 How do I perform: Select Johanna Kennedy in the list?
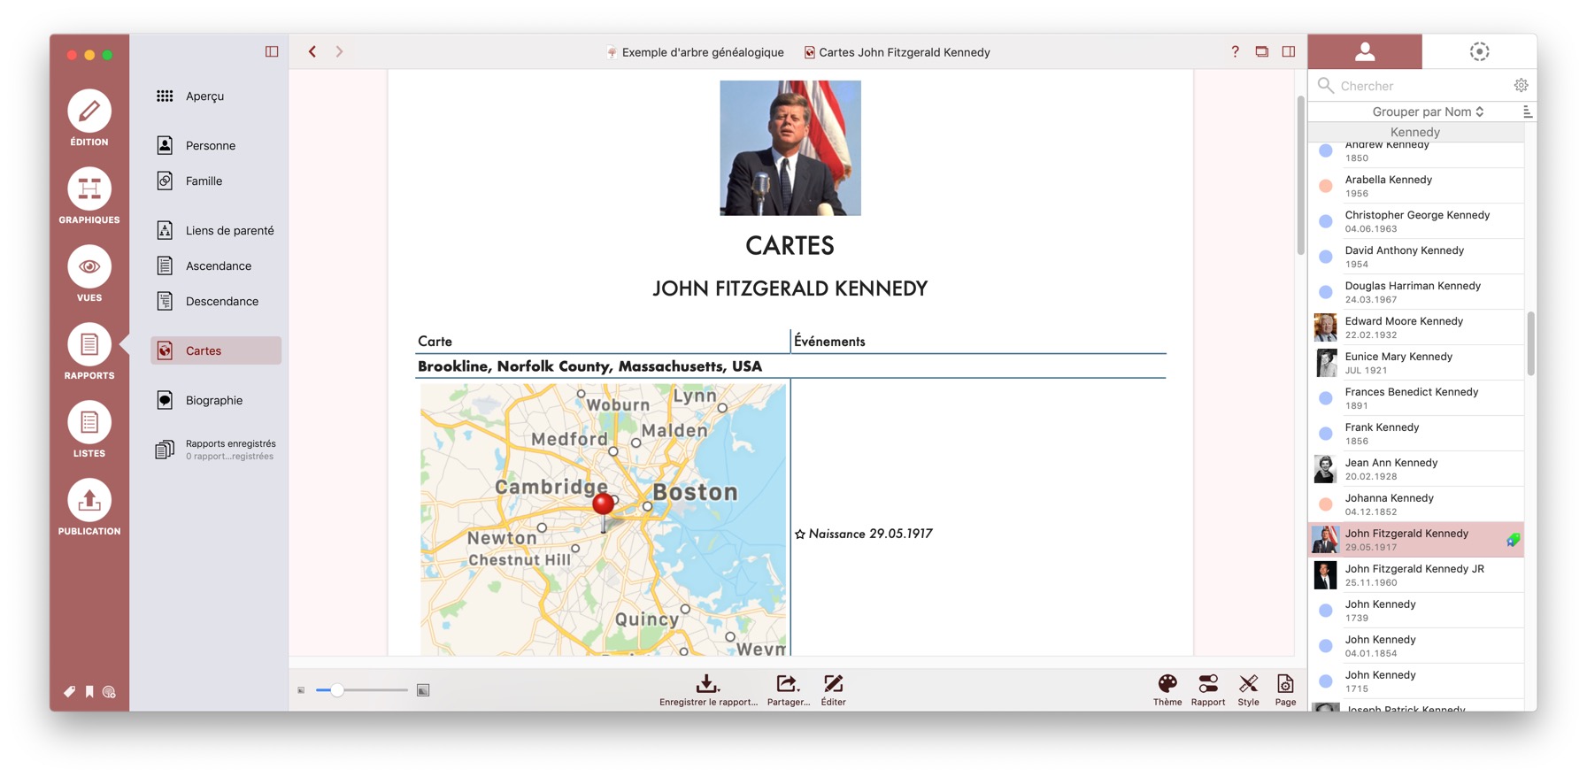click(1416, 504)
